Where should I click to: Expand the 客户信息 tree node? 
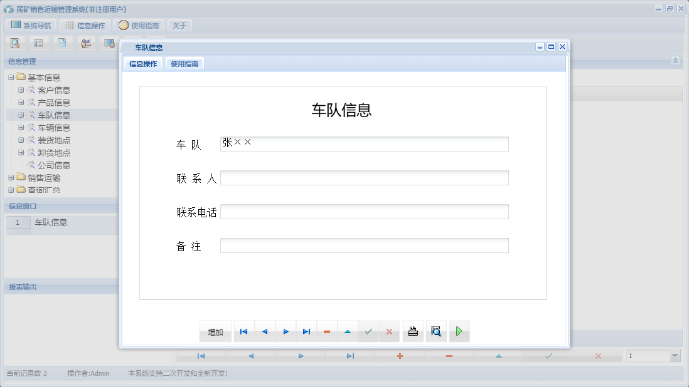[x=21, y=90]
